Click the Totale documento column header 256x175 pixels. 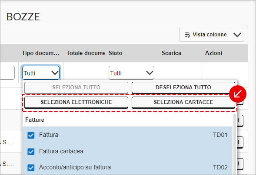[86, 53]
